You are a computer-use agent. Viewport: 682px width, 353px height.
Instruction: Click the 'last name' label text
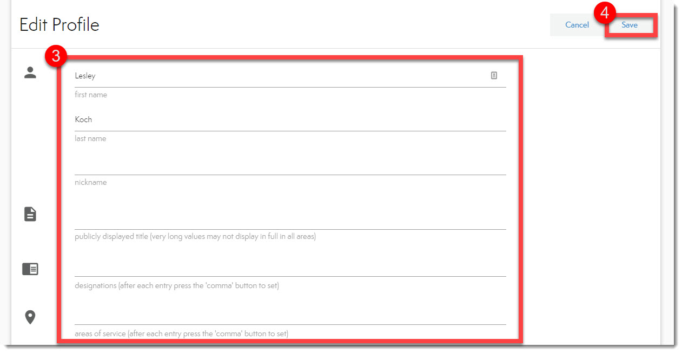pyautogui.click(x=90, y=139)
